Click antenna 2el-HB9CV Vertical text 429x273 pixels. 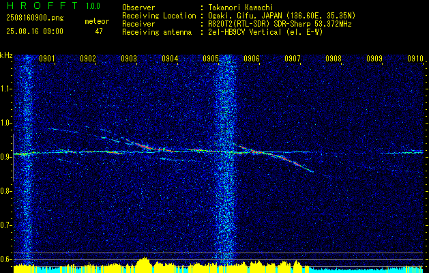click(x=265, y=32)
